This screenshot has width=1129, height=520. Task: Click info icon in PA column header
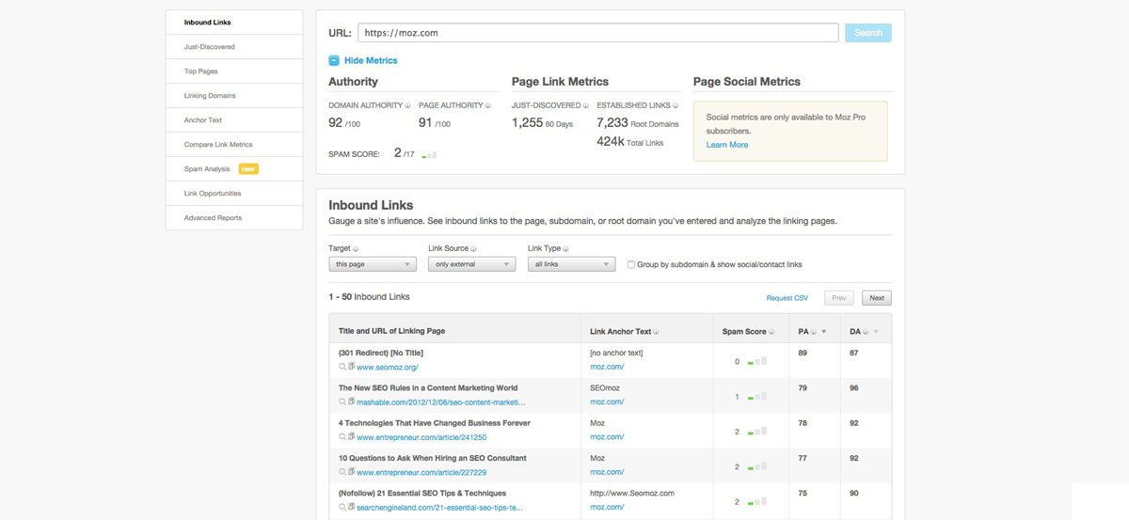coord(814,331)
